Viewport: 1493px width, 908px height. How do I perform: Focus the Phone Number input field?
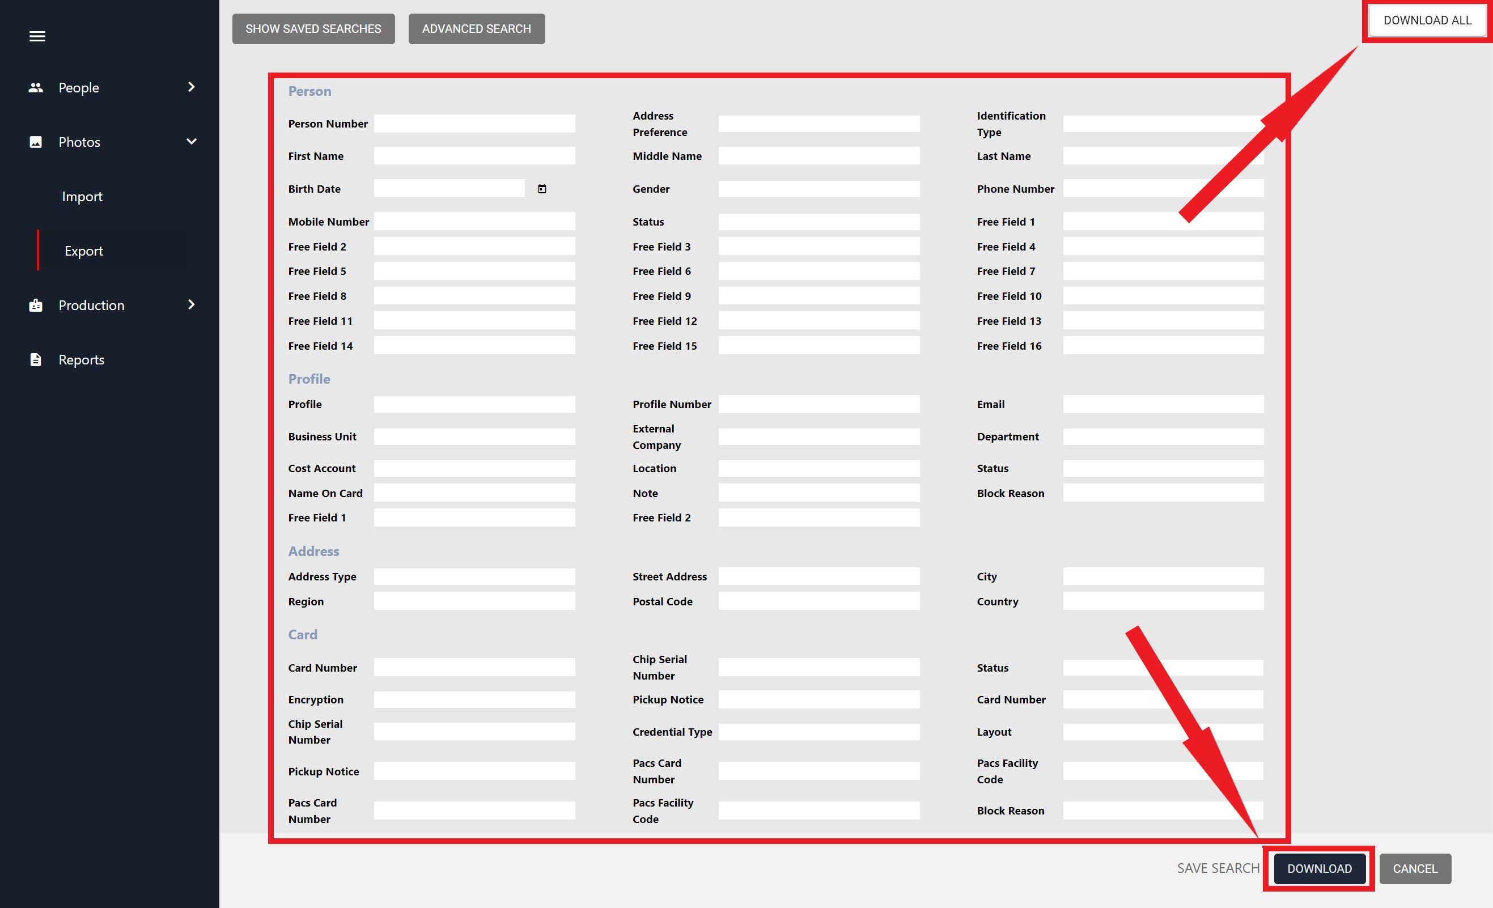coord(1163,188)
